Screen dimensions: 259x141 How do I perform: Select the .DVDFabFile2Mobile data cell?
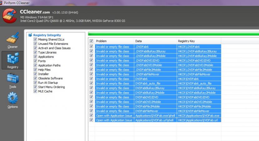(155, 70)
